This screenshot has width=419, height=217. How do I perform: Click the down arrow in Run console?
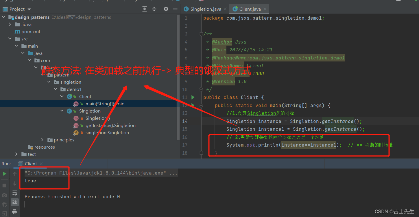click(x=15, y=184)
